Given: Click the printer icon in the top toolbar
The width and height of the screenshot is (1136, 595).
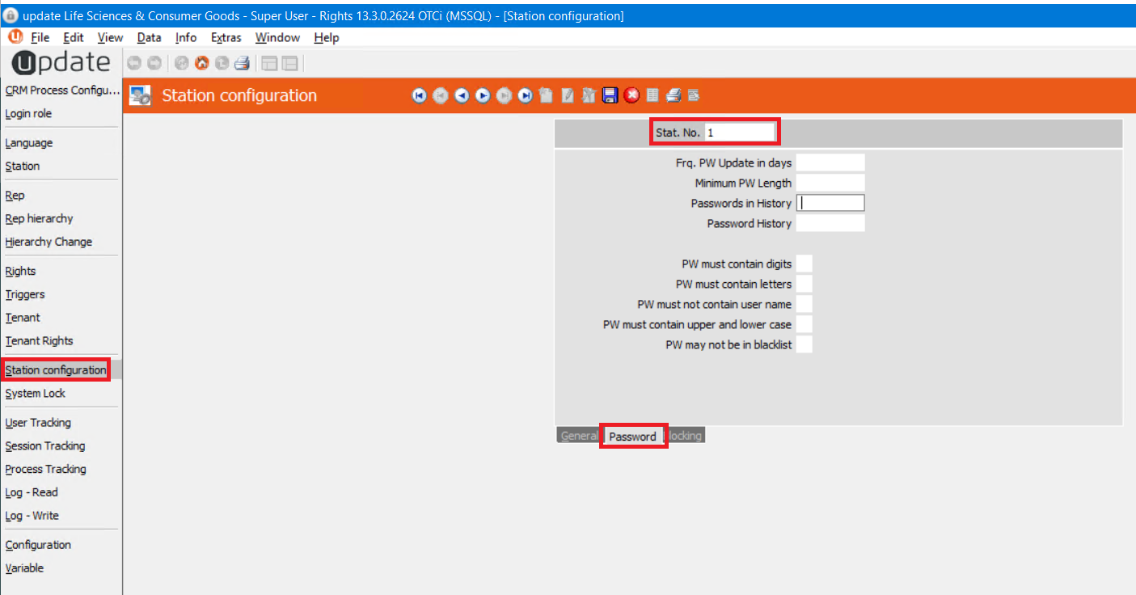Looking at the screenshot, I should tap(242, 63).
